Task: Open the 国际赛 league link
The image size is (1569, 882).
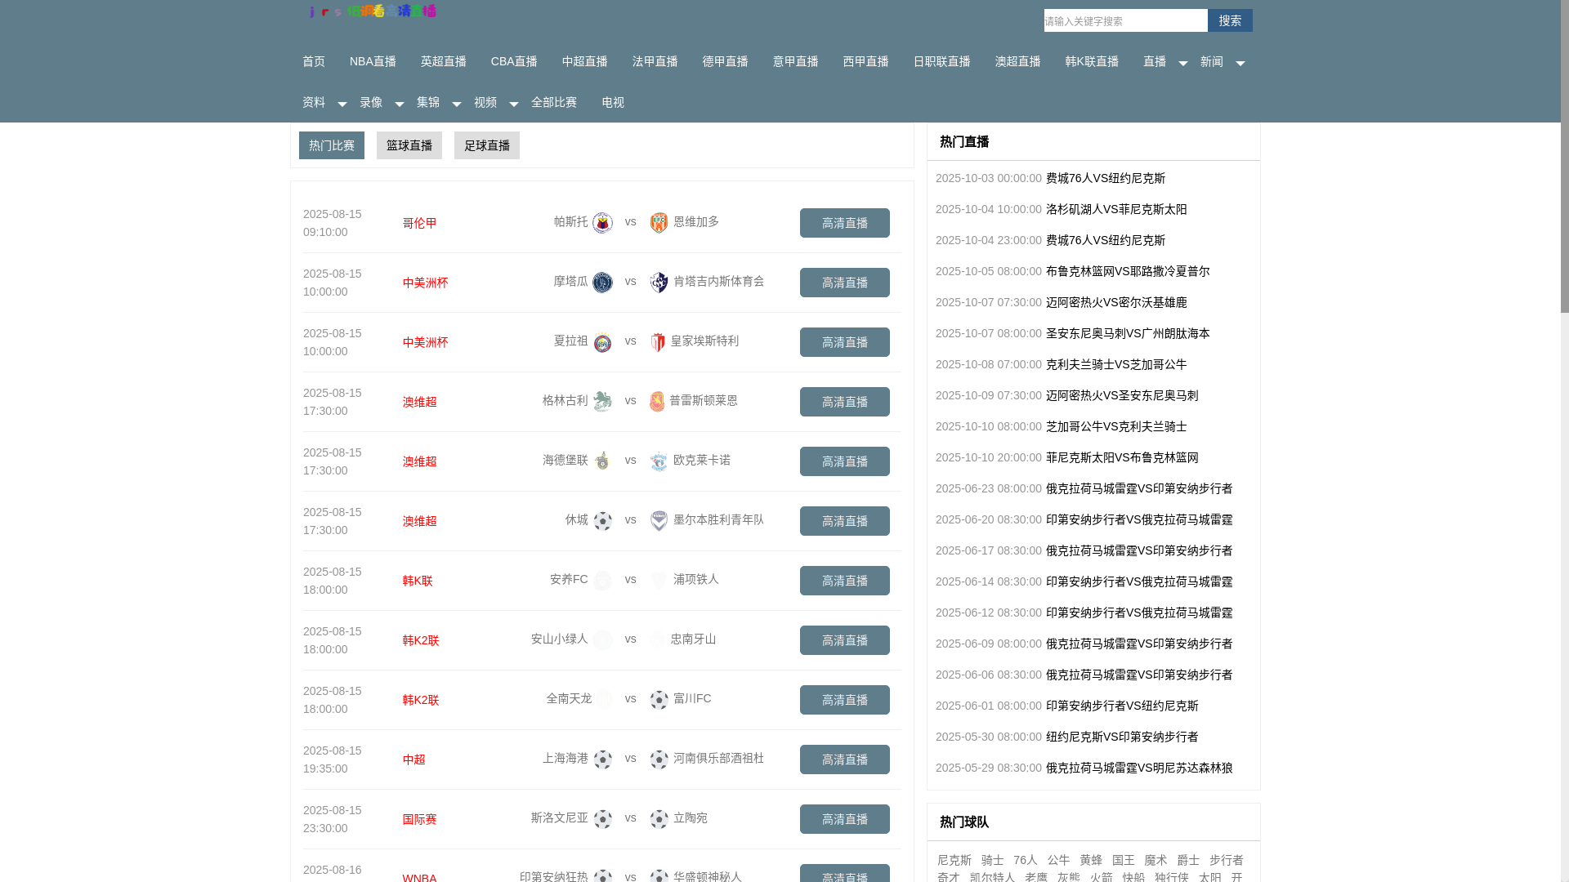Action: coord(420,819)
